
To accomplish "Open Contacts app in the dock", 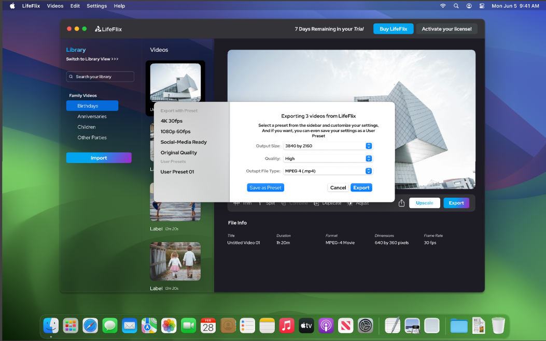I will tap(228, 326).
